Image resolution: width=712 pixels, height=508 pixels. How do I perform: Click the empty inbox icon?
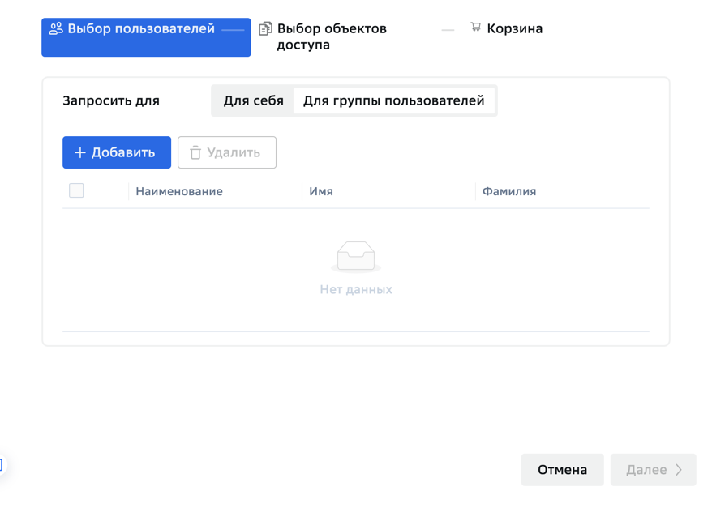tap(356, 257)
